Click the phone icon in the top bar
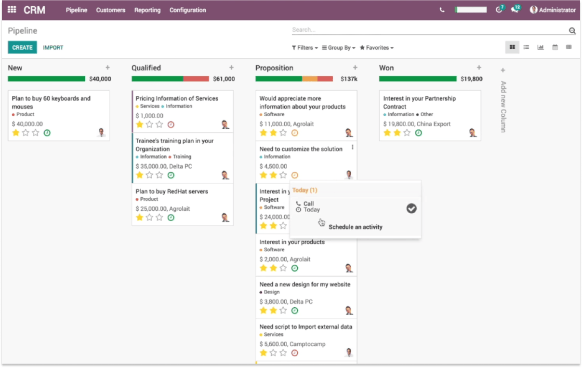 click(442, 9)
